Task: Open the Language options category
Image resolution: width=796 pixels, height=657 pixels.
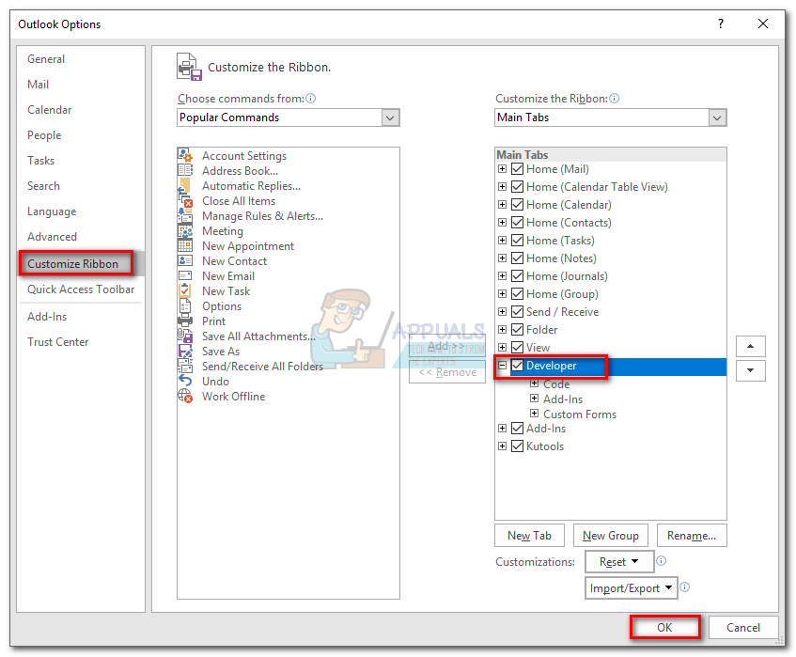Action: click(x=52, y=211)
